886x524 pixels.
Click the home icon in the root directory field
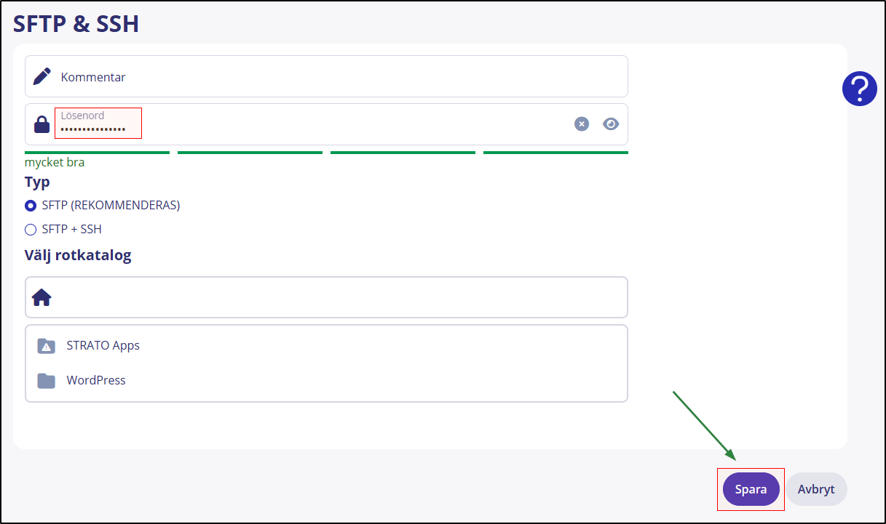click(41, 297)
